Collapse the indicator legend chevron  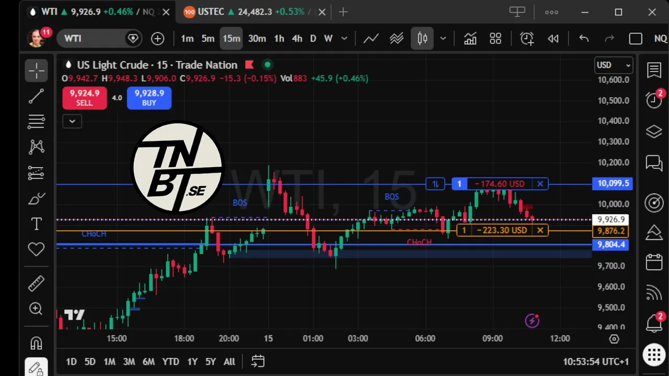click(x=72, y=121)
